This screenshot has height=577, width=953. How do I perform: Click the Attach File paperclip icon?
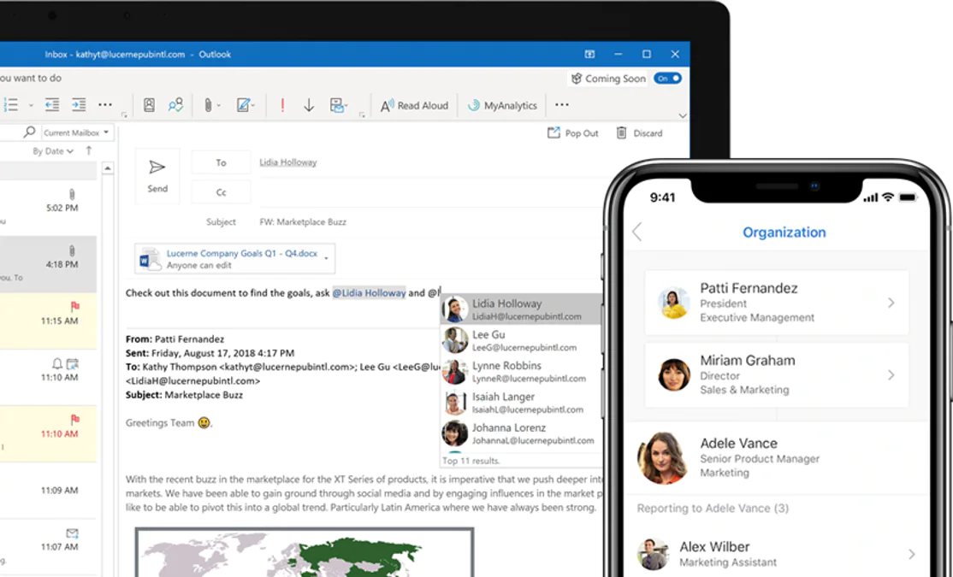pos(208,106)
